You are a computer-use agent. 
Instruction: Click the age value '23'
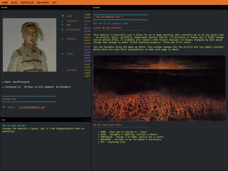(86, 24)
